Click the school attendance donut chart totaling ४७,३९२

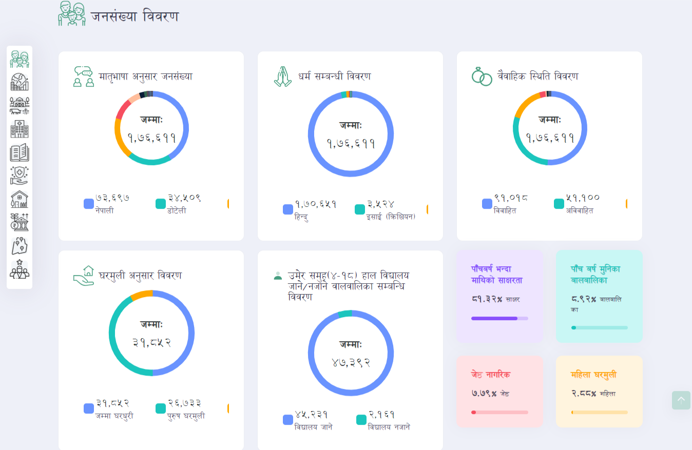(351, 353)
